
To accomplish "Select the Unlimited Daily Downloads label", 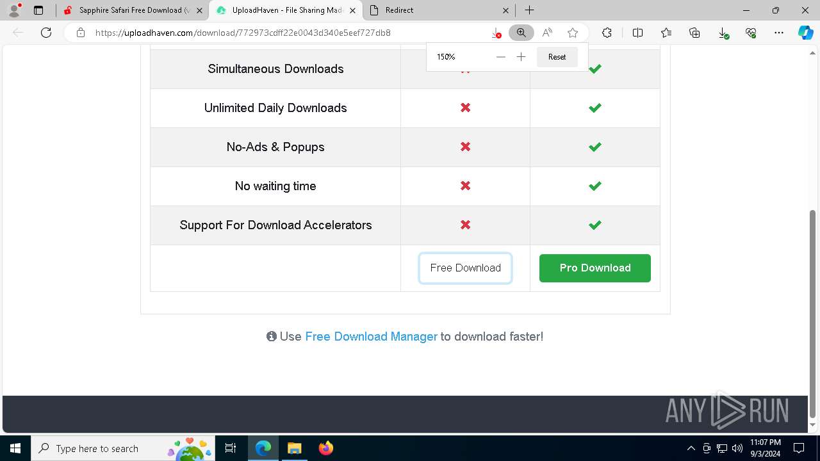I will pyautogui.click(x=275, y=108).
